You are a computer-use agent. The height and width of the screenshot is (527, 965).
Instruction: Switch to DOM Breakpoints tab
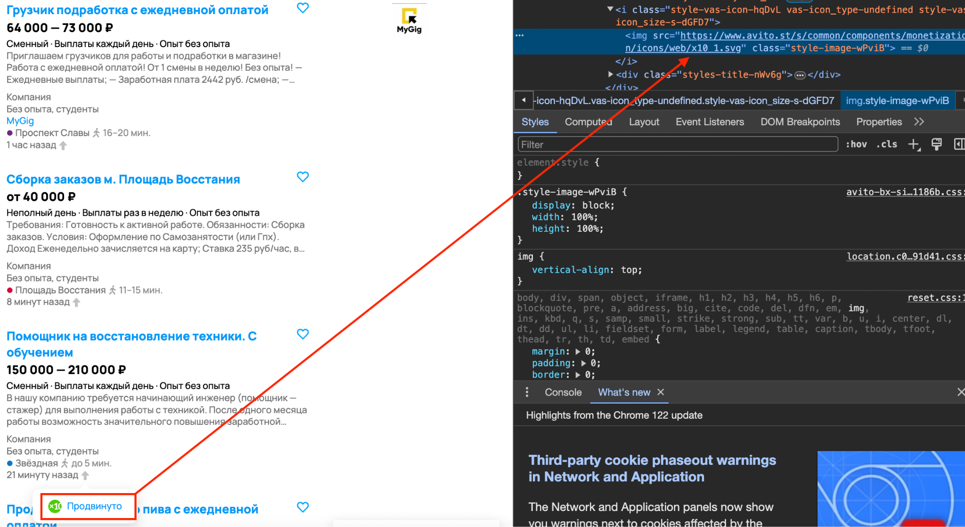[x=800, y=122]
